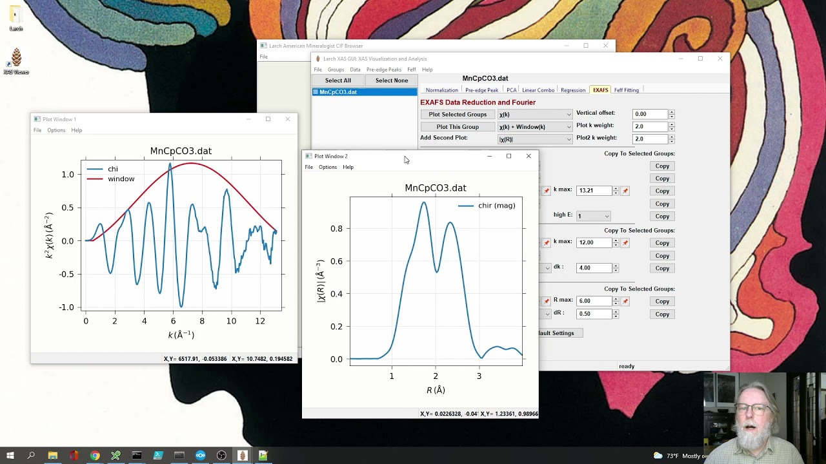Click the Vertical offset input field
The image size is (826, 464).
pos(650,114)
